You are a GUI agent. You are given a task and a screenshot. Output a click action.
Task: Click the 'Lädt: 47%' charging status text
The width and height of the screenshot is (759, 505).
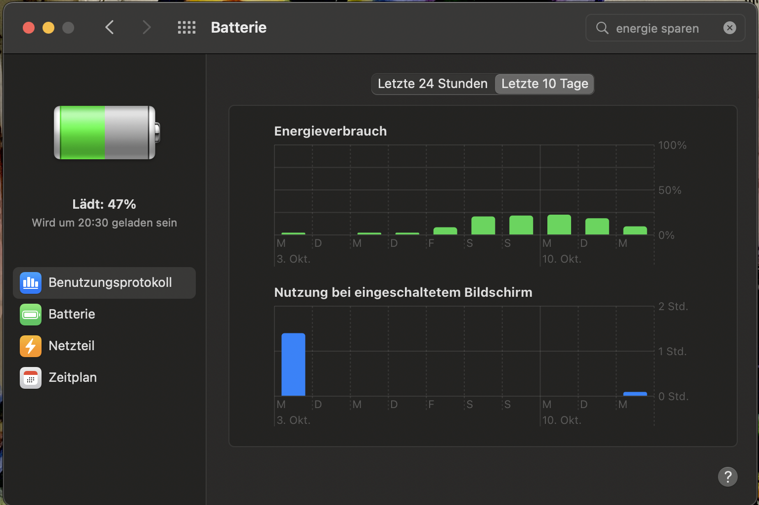104,204
